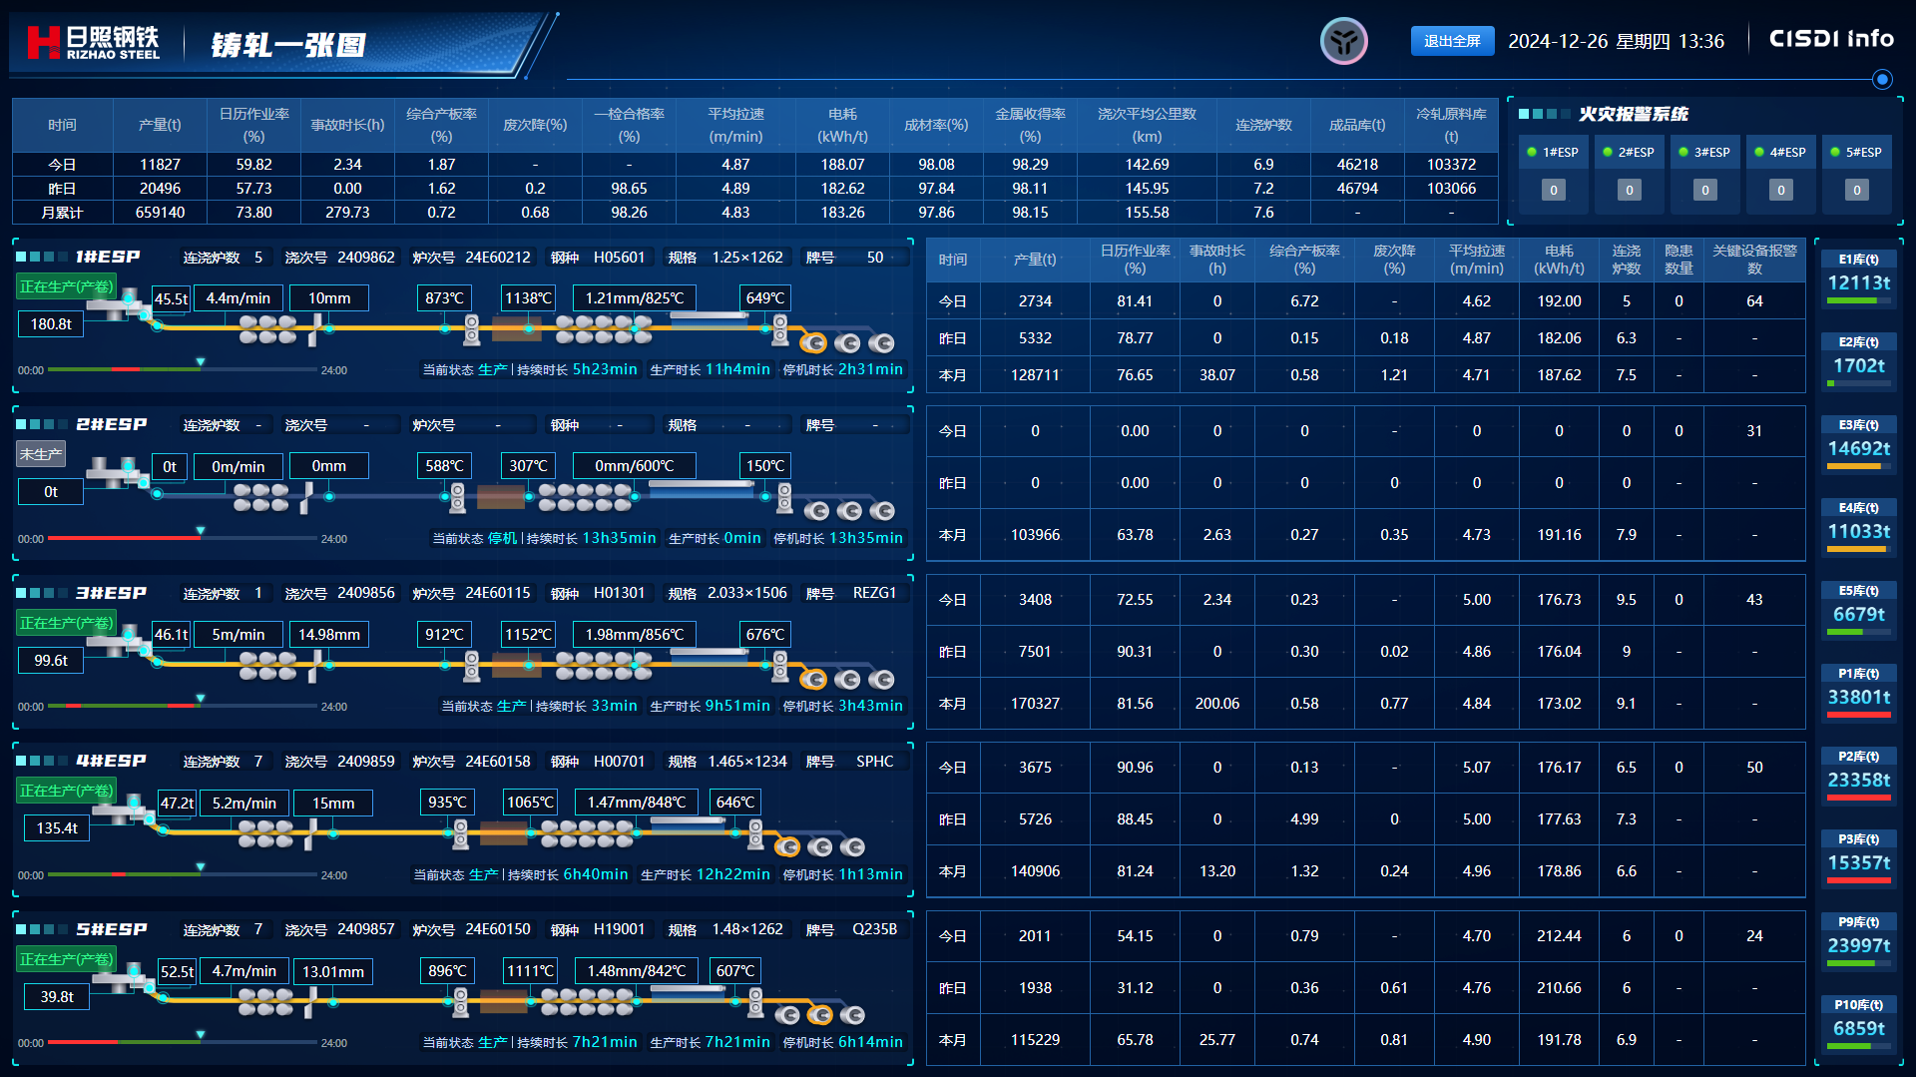Open the 4#ESP panel title
Viewport: 1916px width, 1077px height.
click(x=111, y=762)
